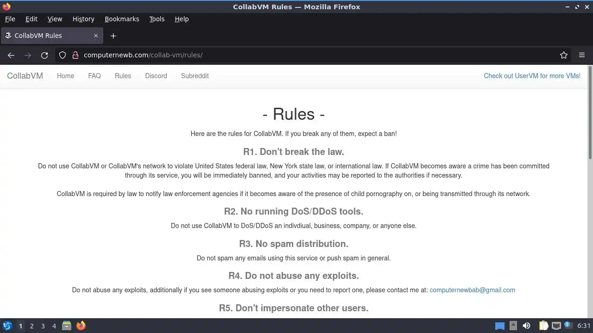Viewport: 593px width, 333px height.
Task: Open the Firefox hamburger application menu
Action: pos(582,55)
